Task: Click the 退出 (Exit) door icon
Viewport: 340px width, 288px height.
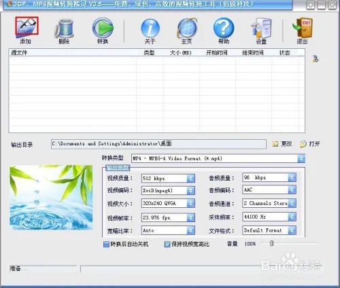Action: 303,28
